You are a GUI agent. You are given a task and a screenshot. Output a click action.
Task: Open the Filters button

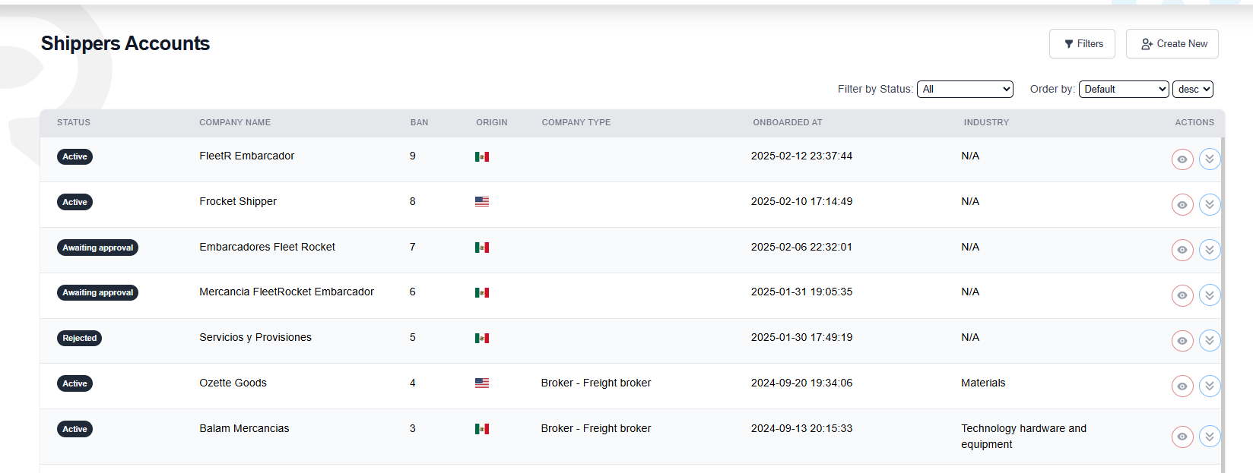click(1082, 44)
